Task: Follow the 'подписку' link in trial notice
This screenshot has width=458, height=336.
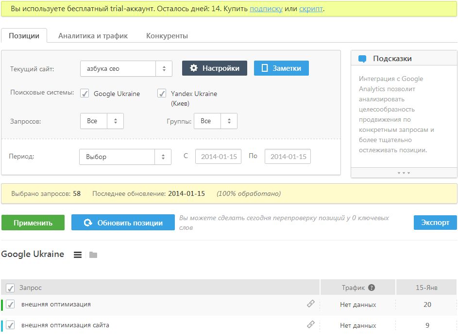Action: point(266,9)
